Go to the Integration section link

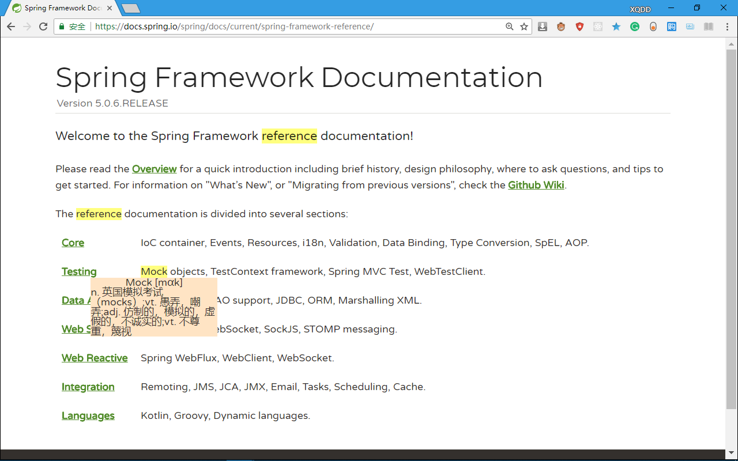click(88, 387)
